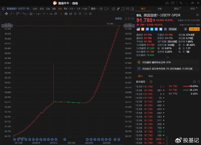Screen dimensions: 201x145
Task: Toggle the link drawings icon
Action: coord(86,14)
